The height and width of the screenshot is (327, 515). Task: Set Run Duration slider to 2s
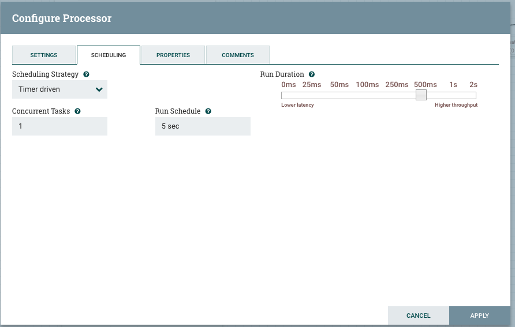pyautogui.click(x=473, y=85)
